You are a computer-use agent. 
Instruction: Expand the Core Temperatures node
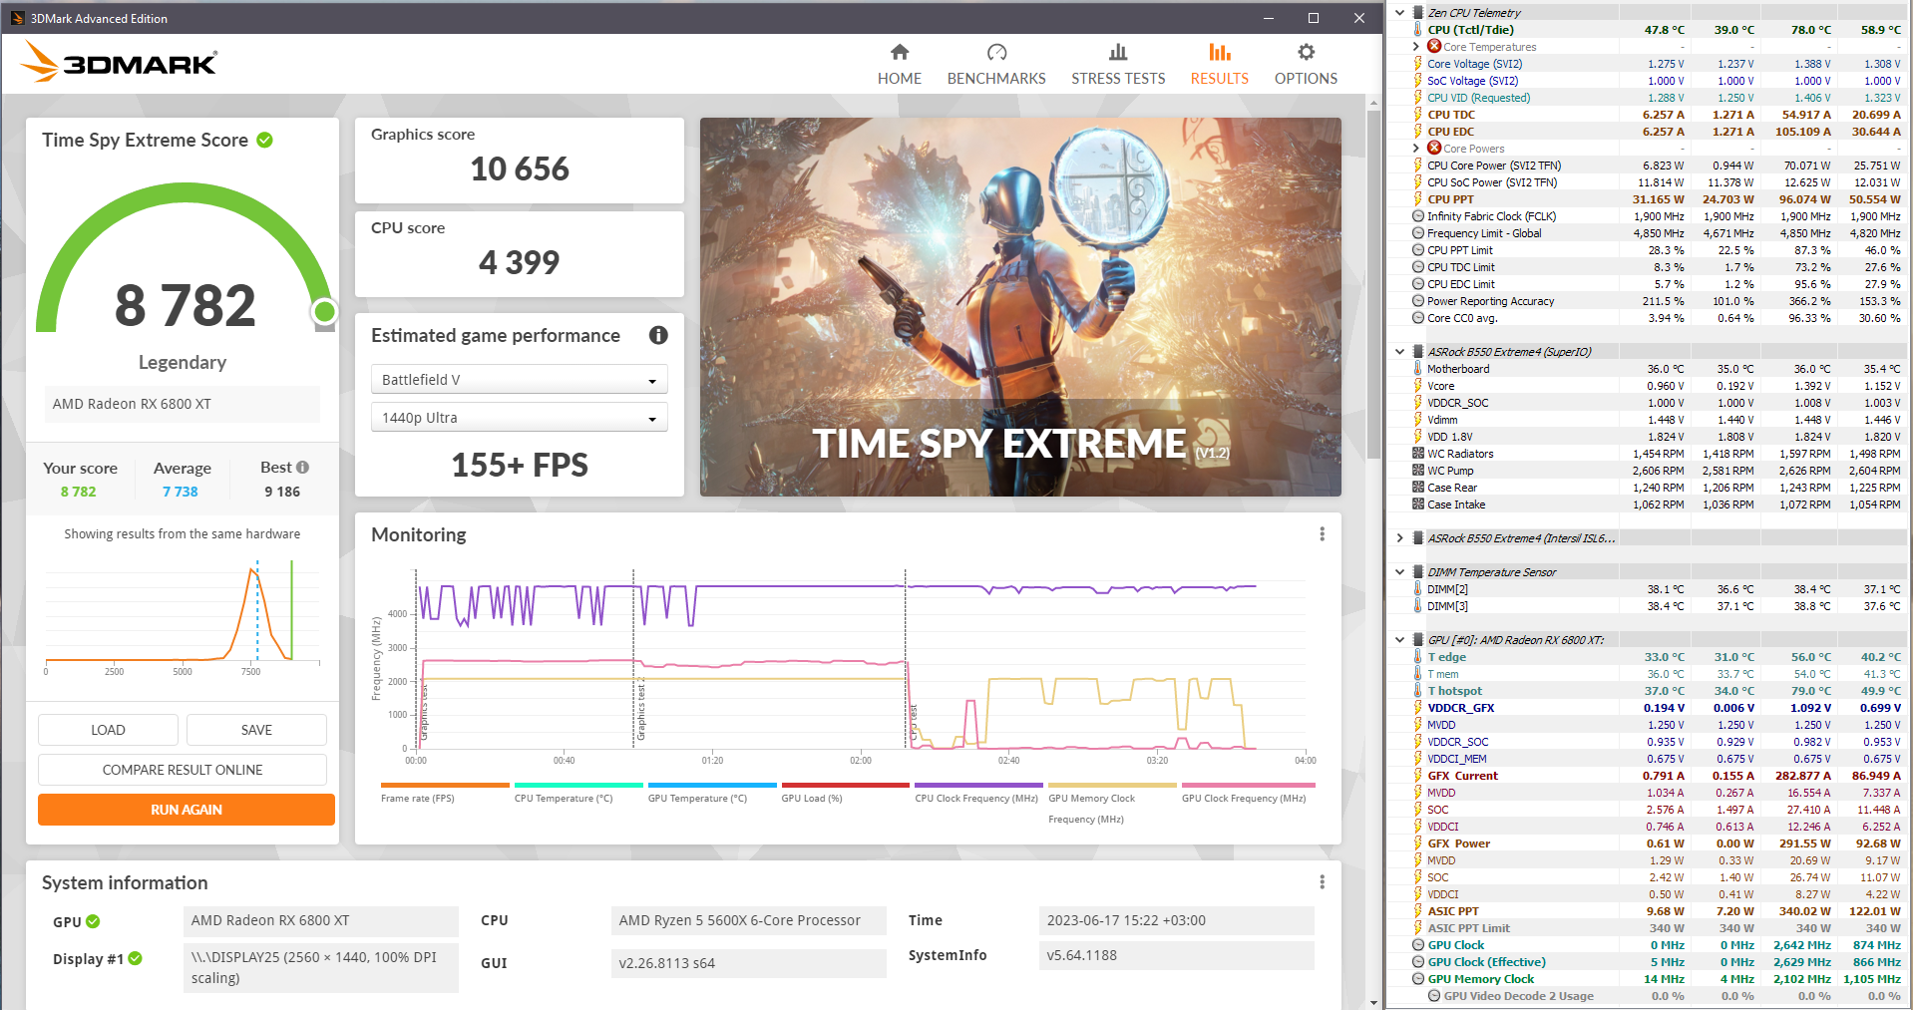click(1416, 47)
